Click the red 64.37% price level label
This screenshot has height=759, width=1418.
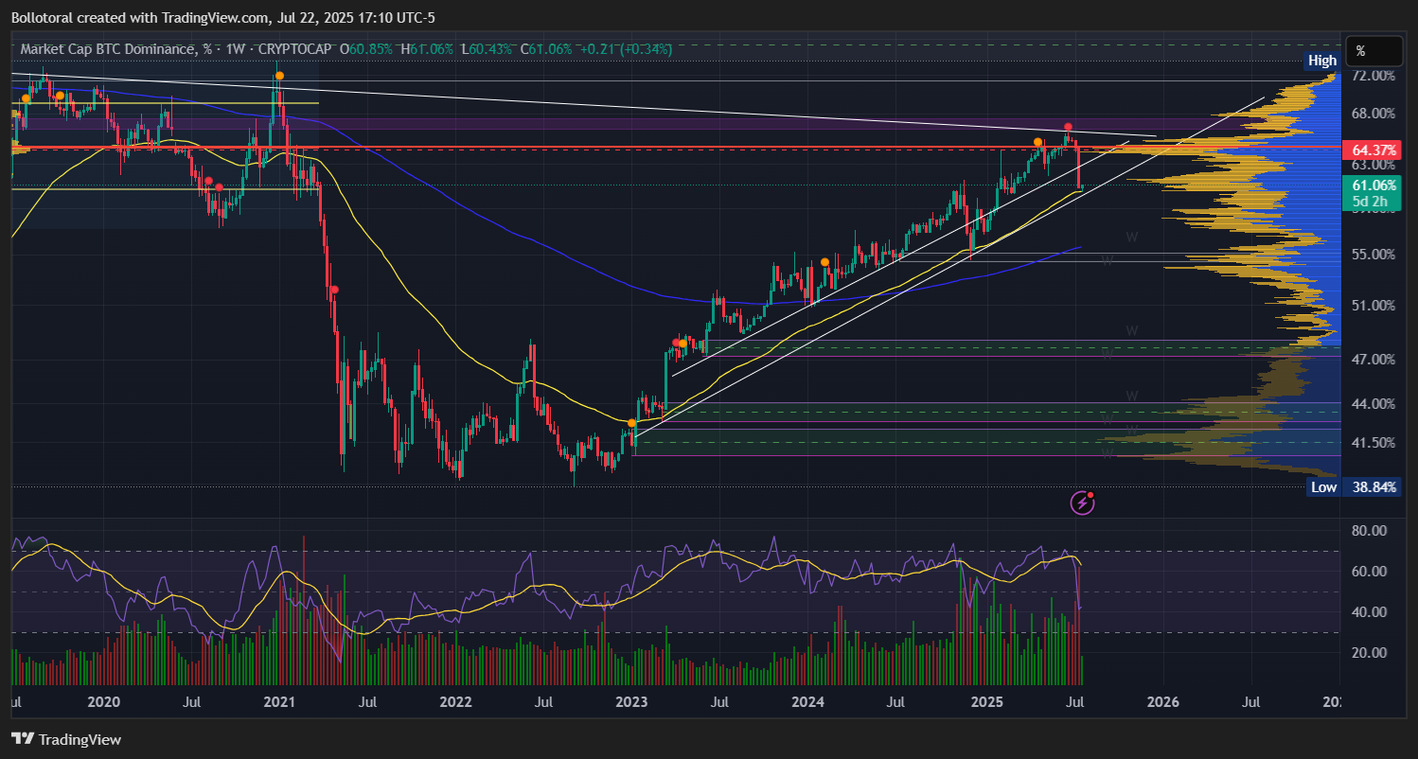[1373, 150]
